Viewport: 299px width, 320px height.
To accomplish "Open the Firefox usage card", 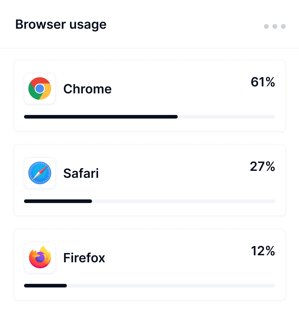I will coord(149,264).
